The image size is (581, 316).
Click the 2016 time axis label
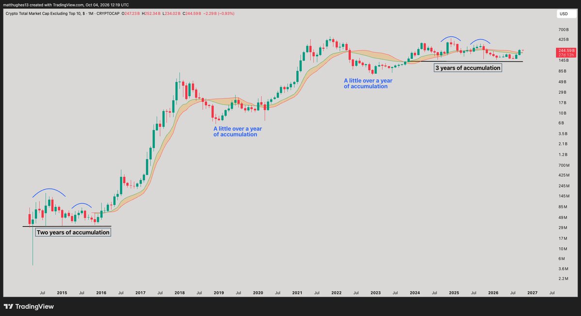tap(101, 293)
